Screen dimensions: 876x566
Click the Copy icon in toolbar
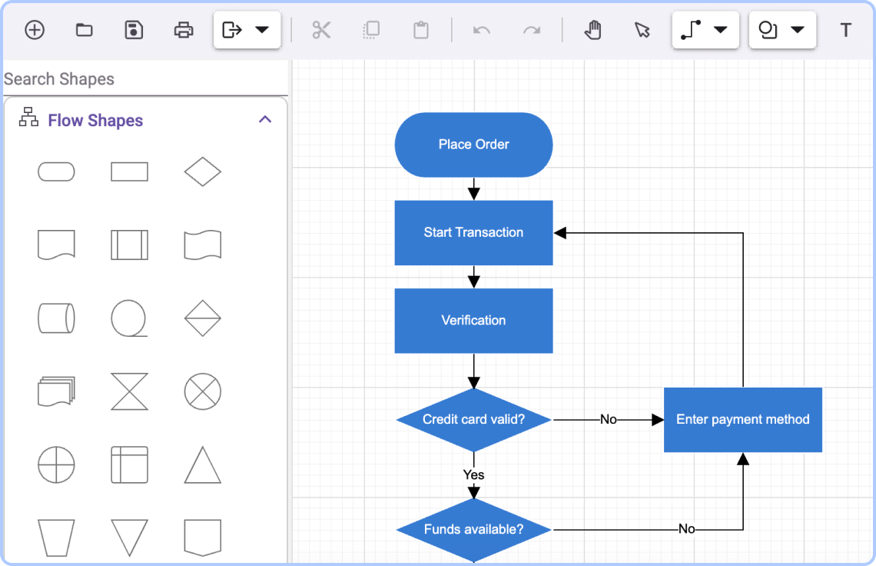click(x=371, y=29)
